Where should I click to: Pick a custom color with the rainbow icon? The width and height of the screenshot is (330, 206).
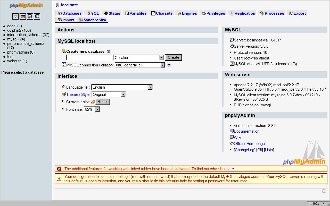[x=93, y=102]
